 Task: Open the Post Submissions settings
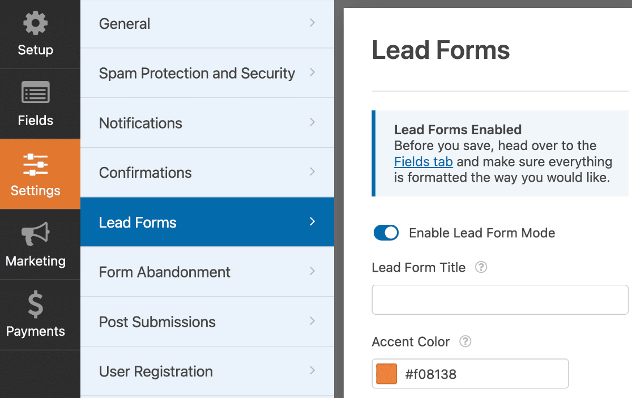[157, 322]
